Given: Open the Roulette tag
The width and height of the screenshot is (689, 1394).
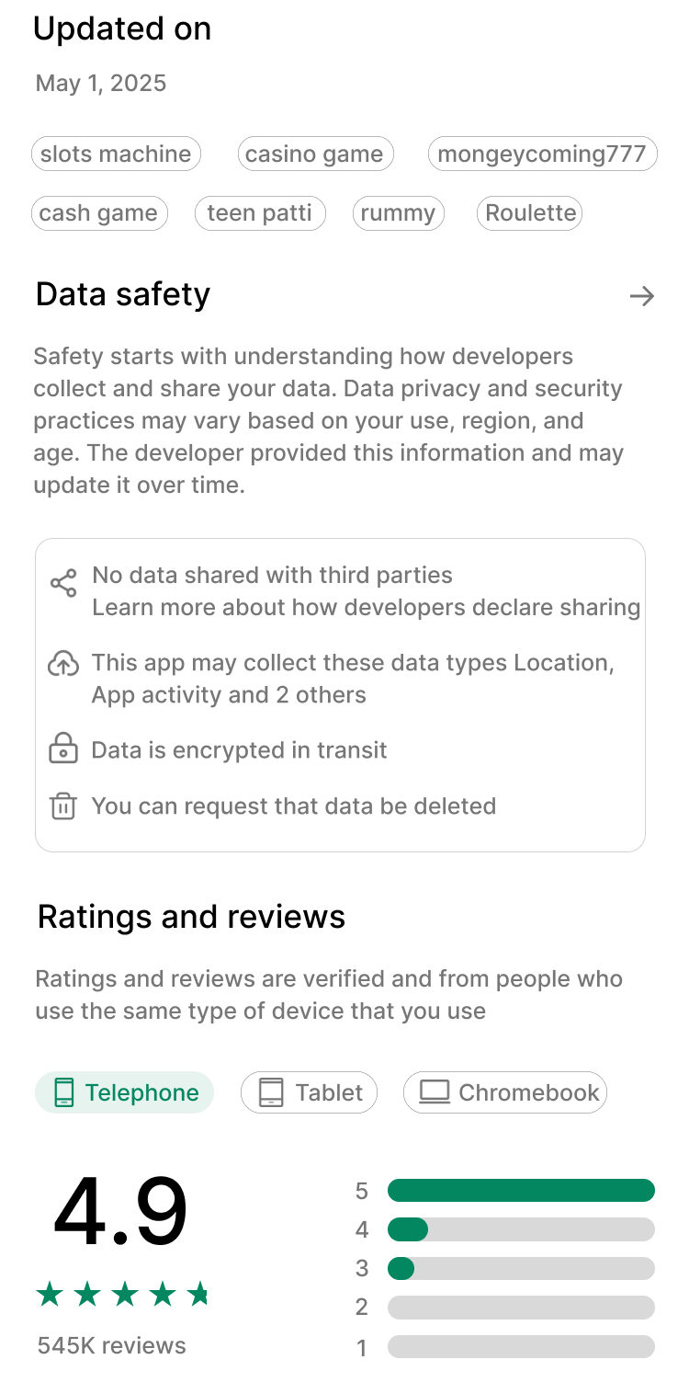Looking at the screenshot, I should [529, 213].
